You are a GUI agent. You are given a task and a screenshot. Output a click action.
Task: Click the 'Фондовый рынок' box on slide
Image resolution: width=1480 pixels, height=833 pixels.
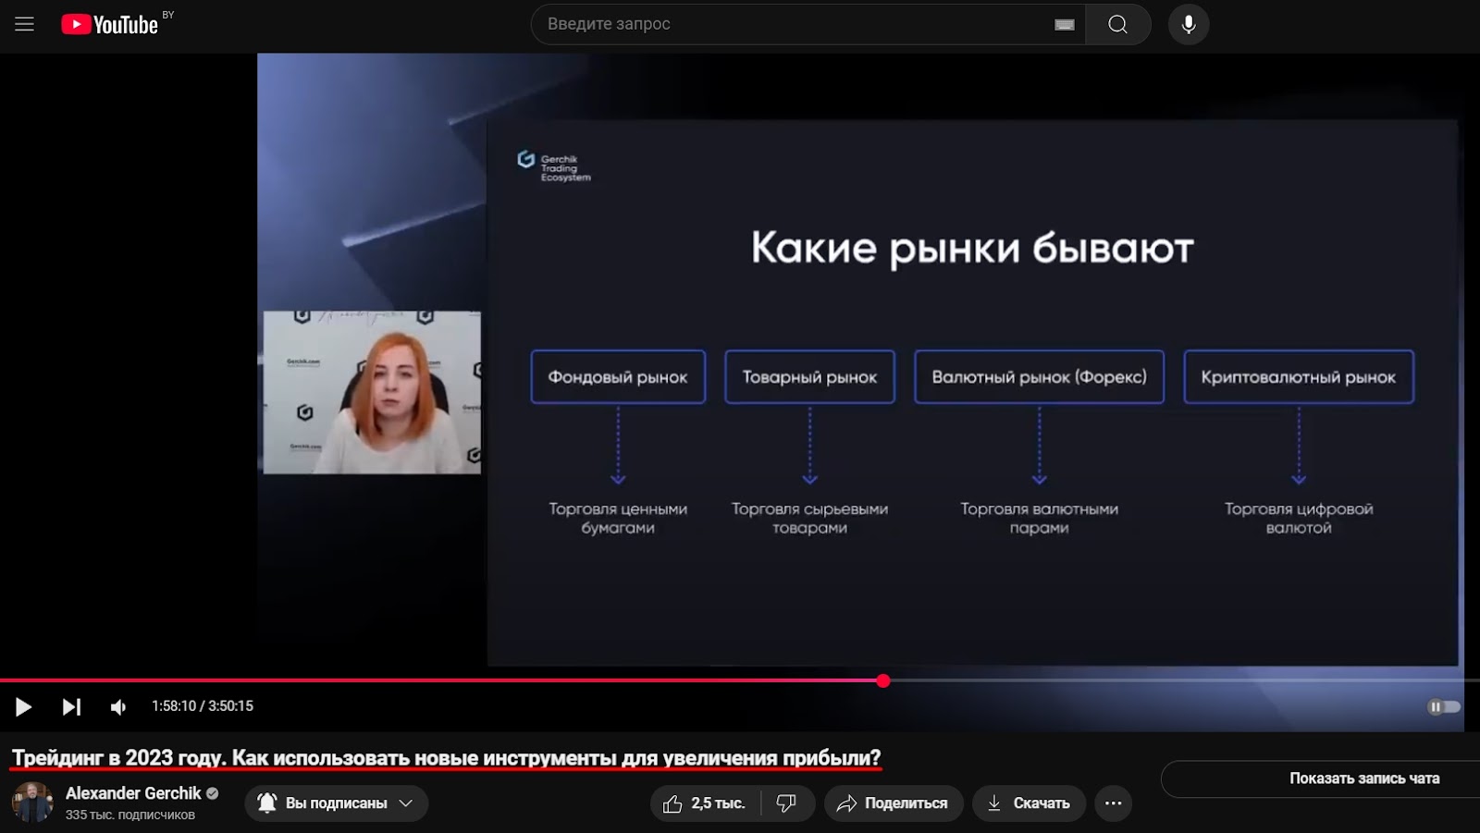coord(618,377)
